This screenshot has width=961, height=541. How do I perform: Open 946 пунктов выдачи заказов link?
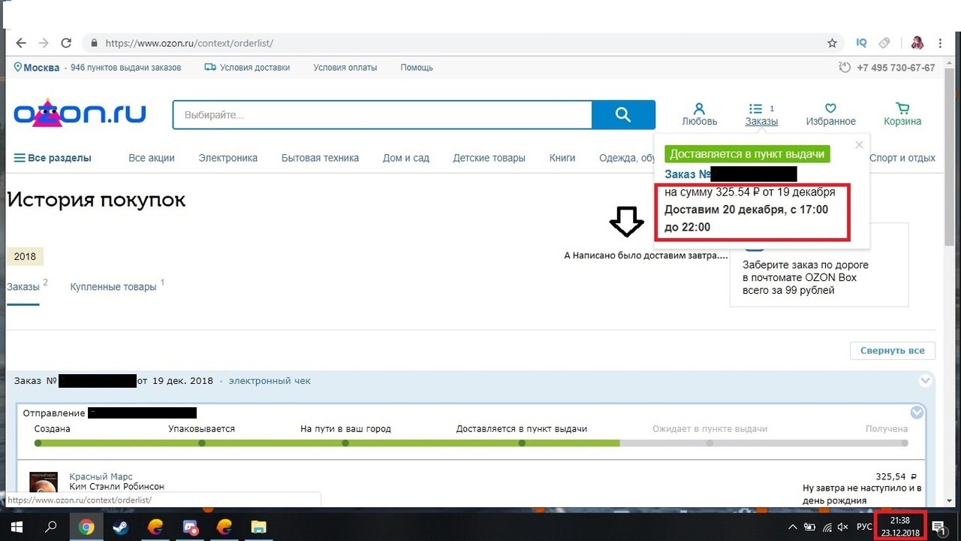[x=125, y=68]
